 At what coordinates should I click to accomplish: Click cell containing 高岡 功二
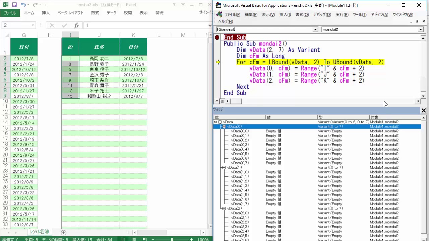(99, 59)
